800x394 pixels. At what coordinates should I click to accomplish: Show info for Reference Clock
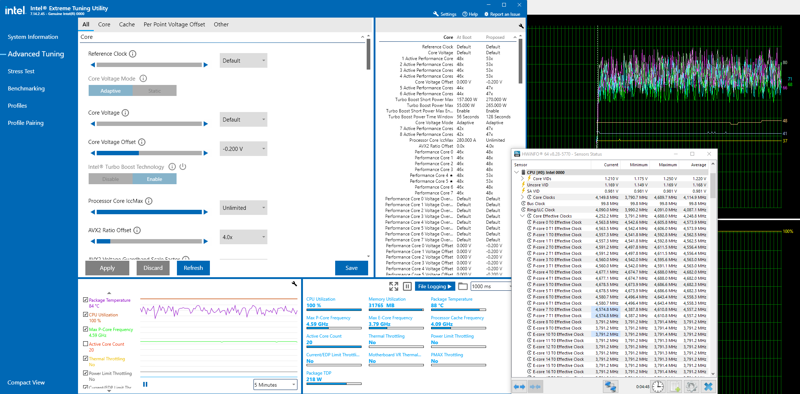coord(133,54)
